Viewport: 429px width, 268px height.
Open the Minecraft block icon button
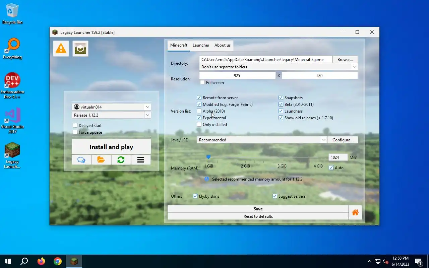[x=80, y=49]
